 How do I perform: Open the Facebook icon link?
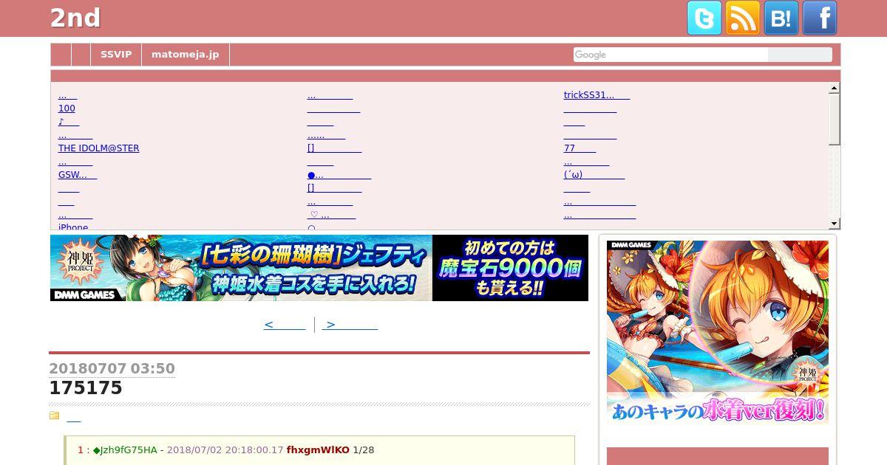(820, 18)
